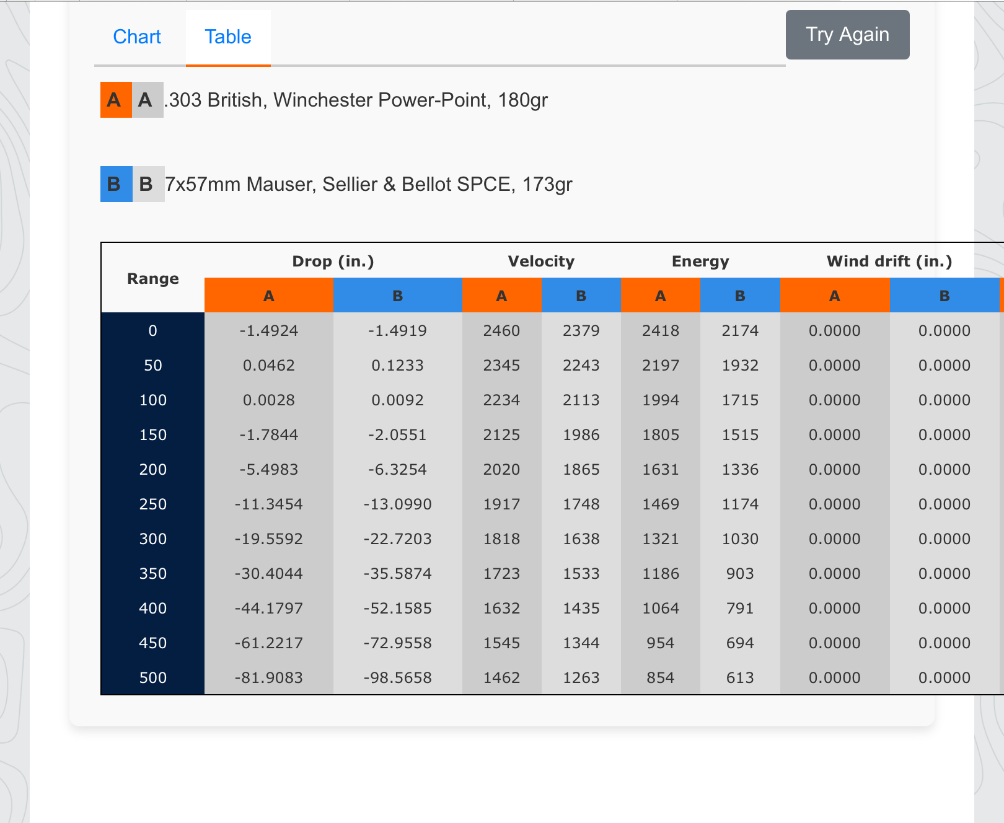Click the range 250 row label

(153, 504)
